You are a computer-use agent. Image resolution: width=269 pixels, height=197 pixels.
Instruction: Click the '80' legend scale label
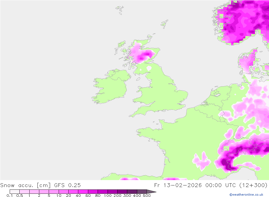click(98, 196)
